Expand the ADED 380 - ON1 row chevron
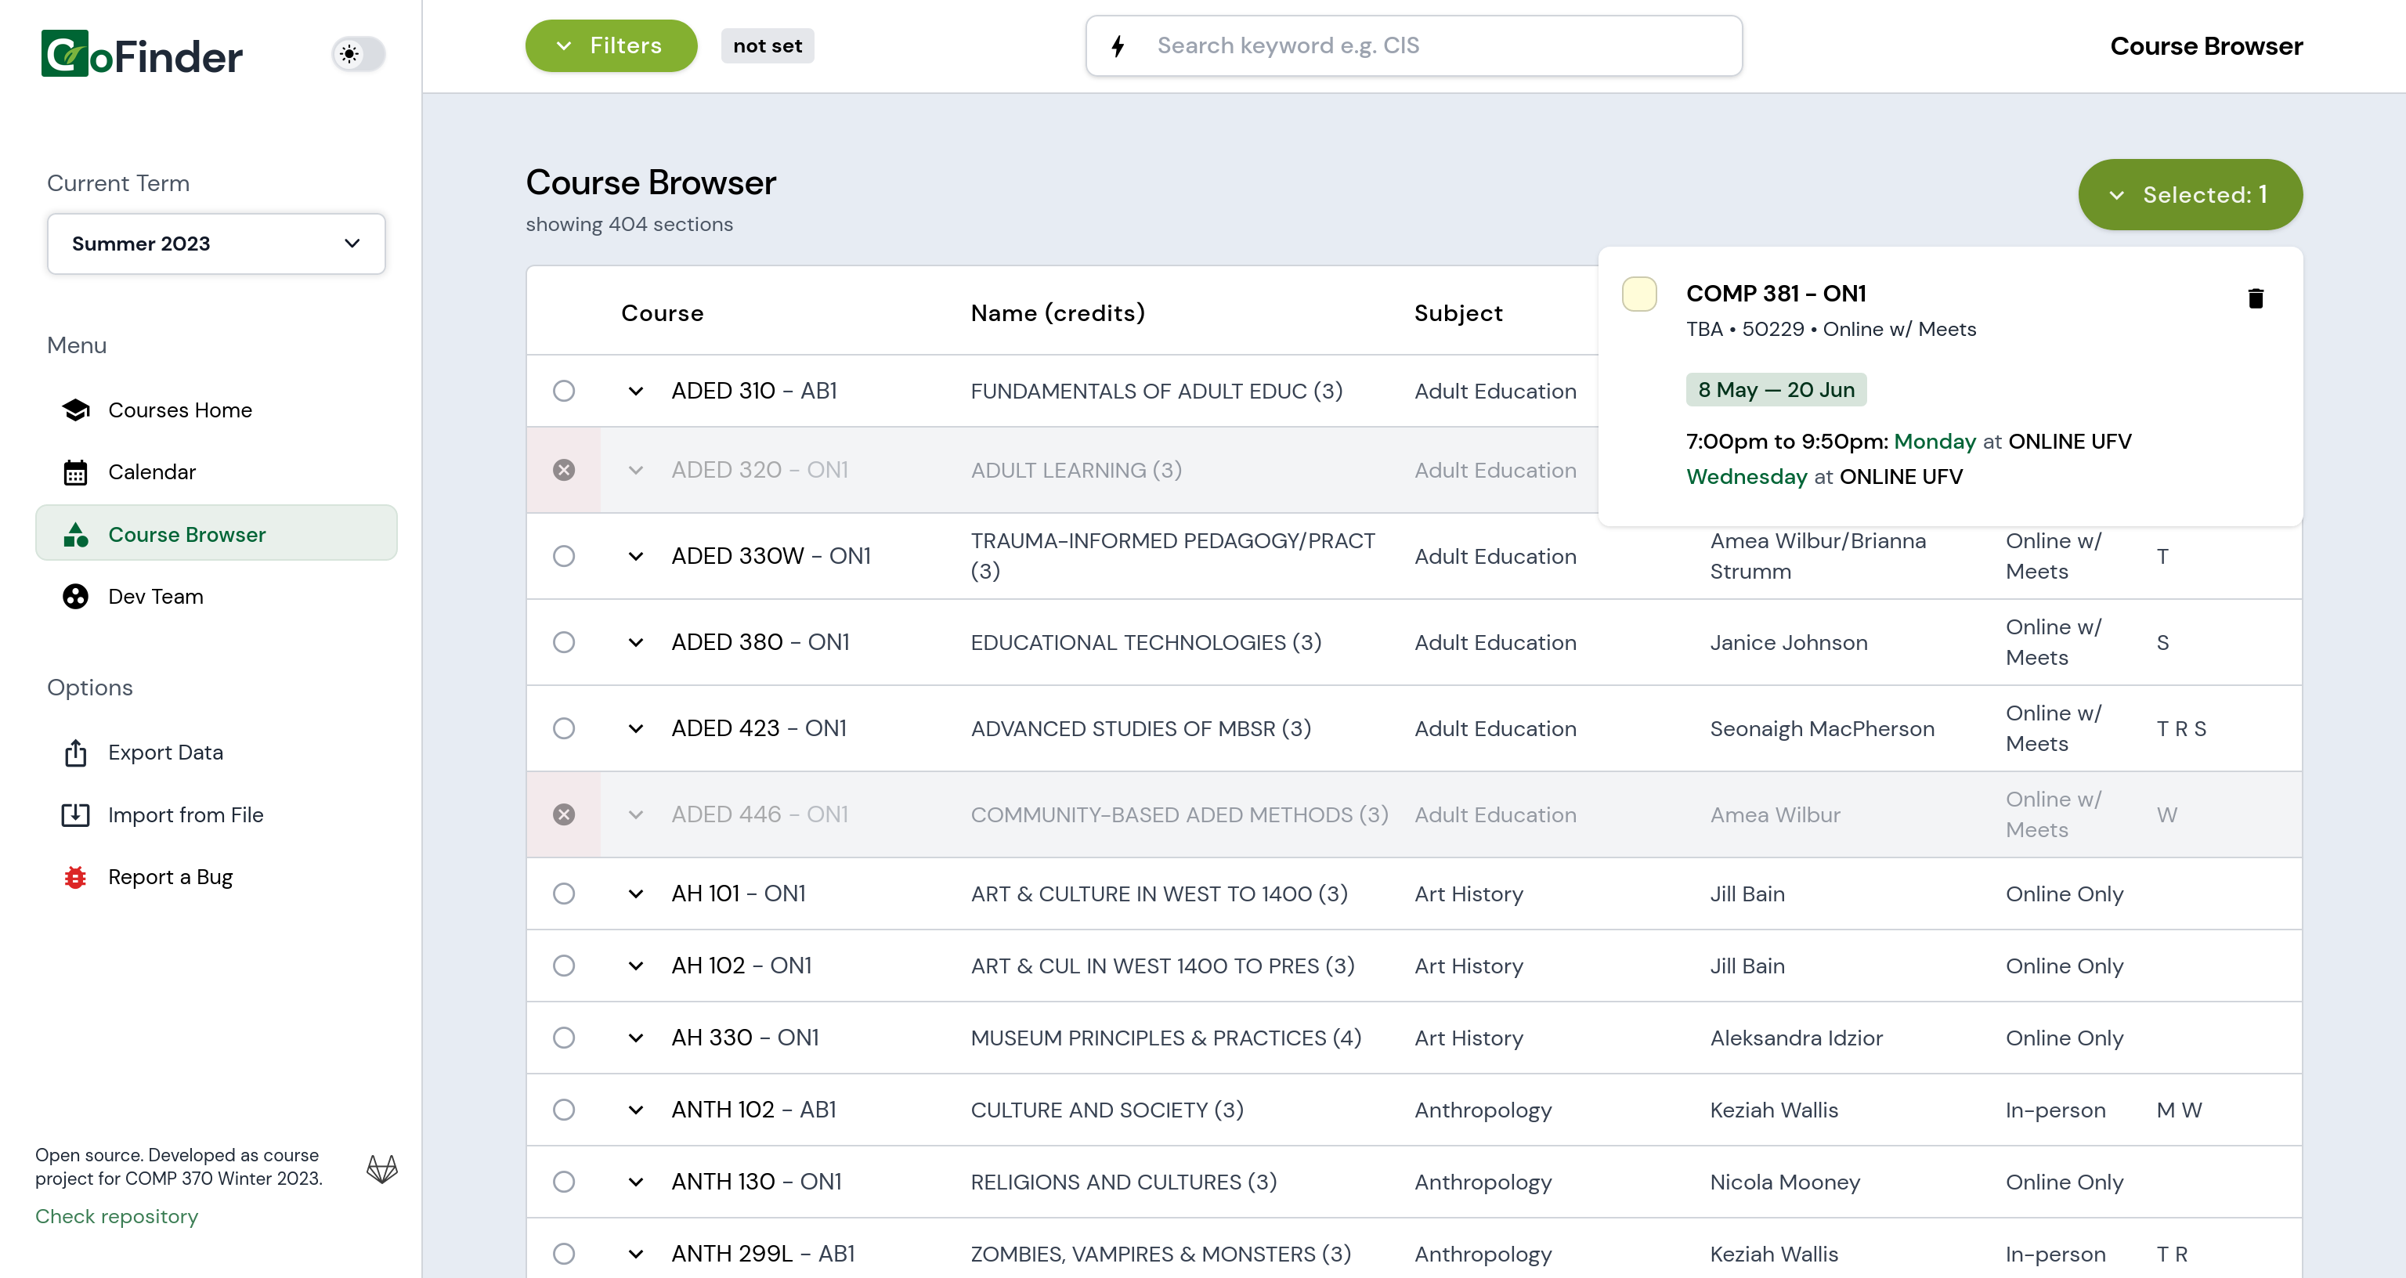The image size is (2406, 1278). 635,643
